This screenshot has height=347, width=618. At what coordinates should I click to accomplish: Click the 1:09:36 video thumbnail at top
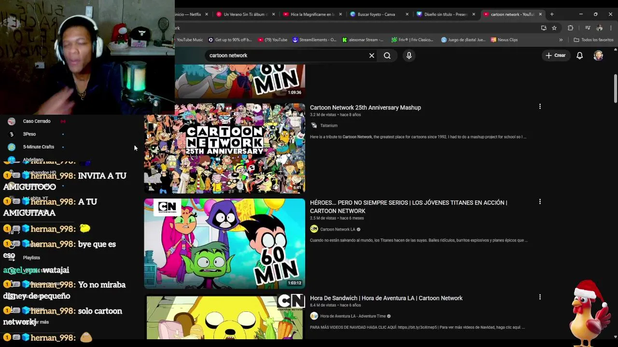click(x=240, y=82)
